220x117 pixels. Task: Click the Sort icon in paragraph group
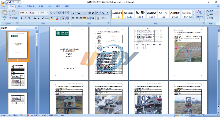103,13
